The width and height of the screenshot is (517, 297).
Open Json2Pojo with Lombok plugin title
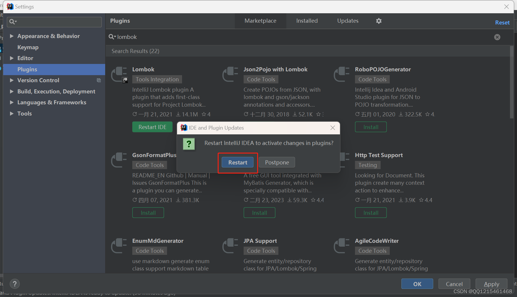coord(275,69)
